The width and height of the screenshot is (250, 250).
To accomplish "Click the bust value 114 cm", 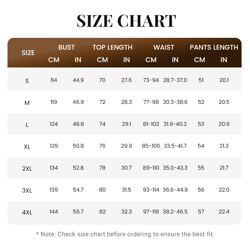I will coord(54,80).
